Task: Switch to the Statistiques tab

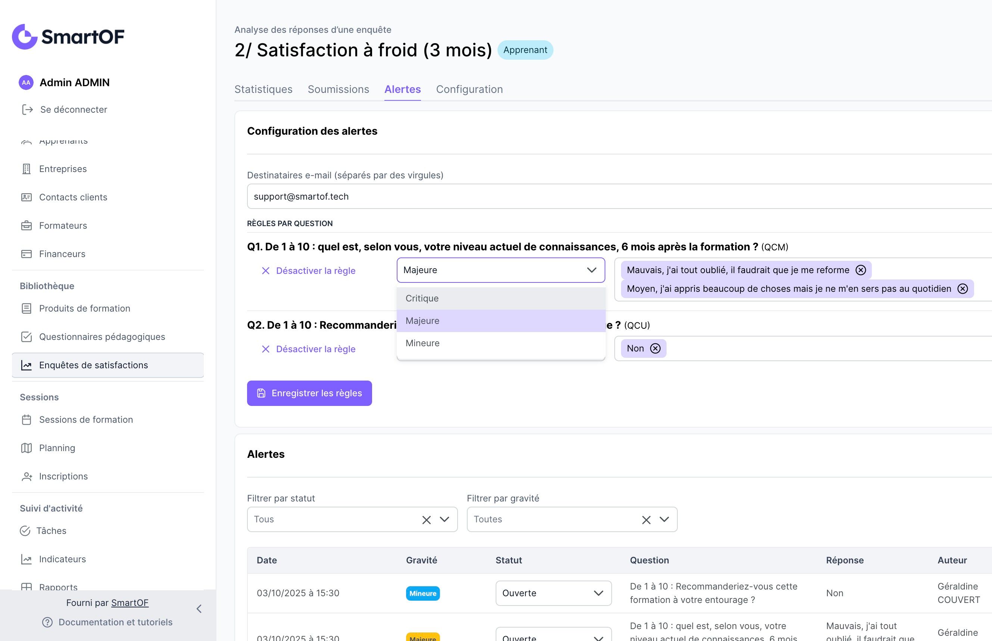Action: point(263,90)
